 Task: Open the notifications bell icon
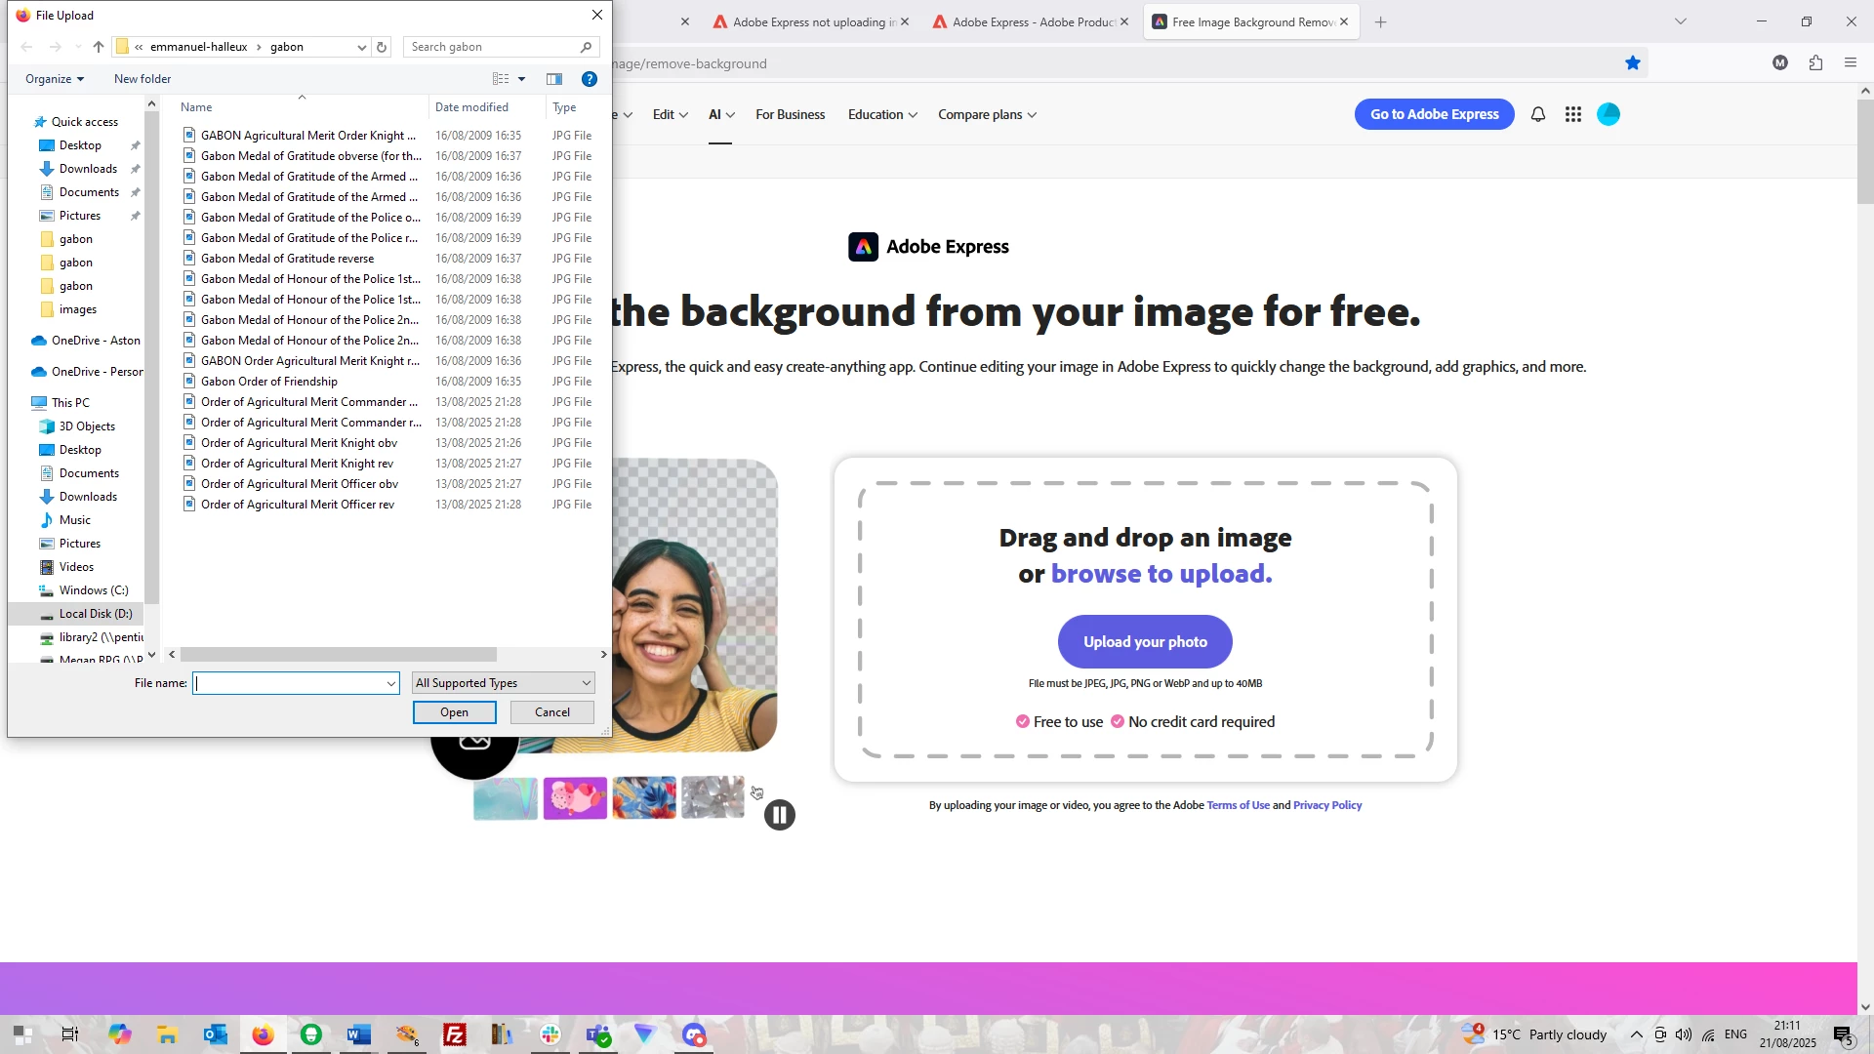pyautogui.click(x=1538, y=115)
